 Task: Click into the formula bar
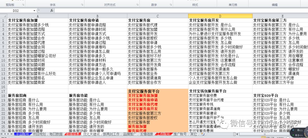point(181,11)
